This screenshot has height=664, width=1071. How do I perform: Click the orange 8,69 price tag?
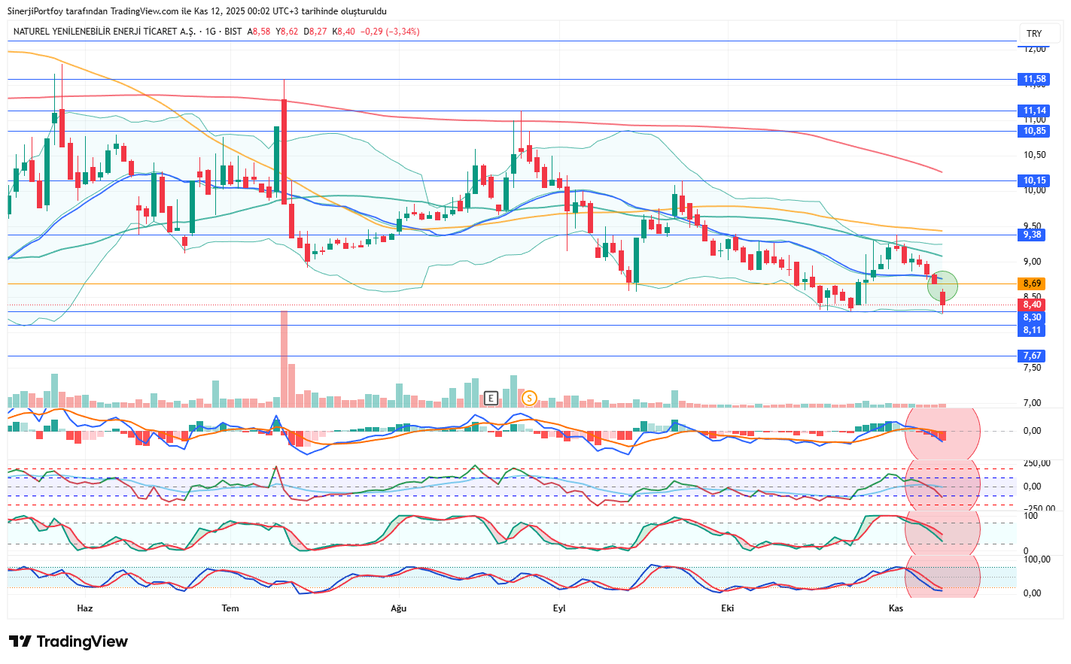[1032, 283]
